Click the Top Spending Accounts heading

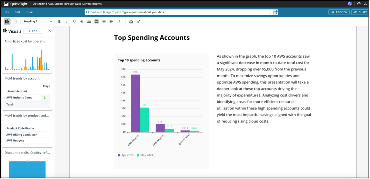[152, 38]
